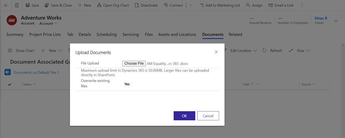The width and height of the screenshot is (345, 138).
Task: Click the Deactivate command
Action: [146, 5]
